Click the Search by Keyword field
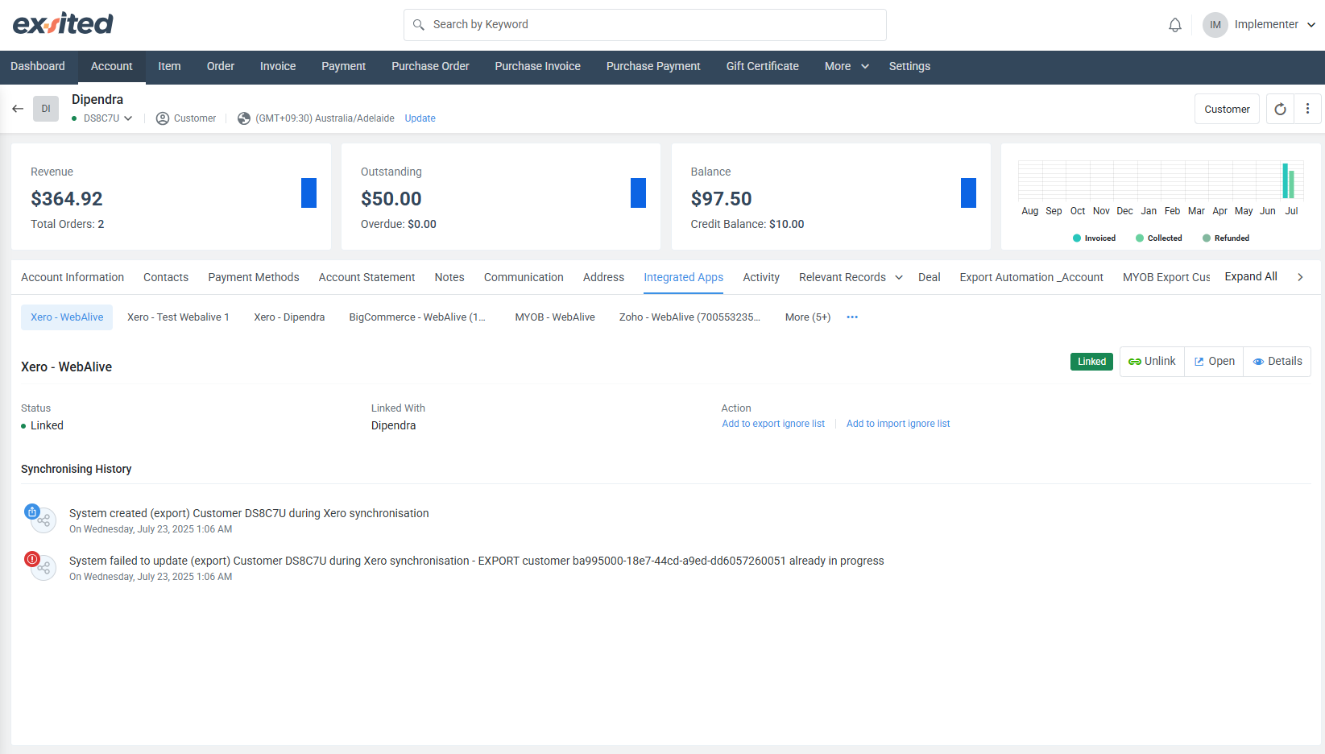This screenshot has width=1325, height=754. coord(644,25)
